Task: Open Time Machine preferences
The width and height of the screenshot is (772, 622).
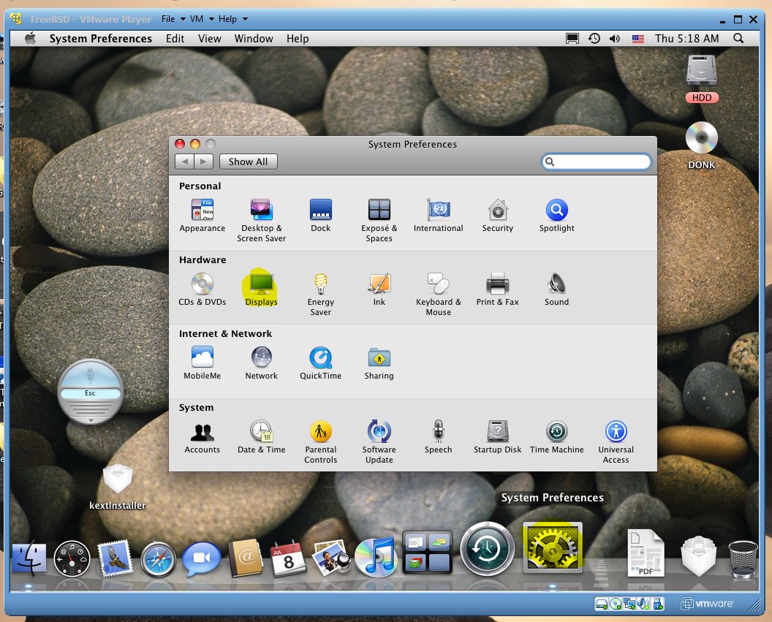Action: [x=557, y=436]
